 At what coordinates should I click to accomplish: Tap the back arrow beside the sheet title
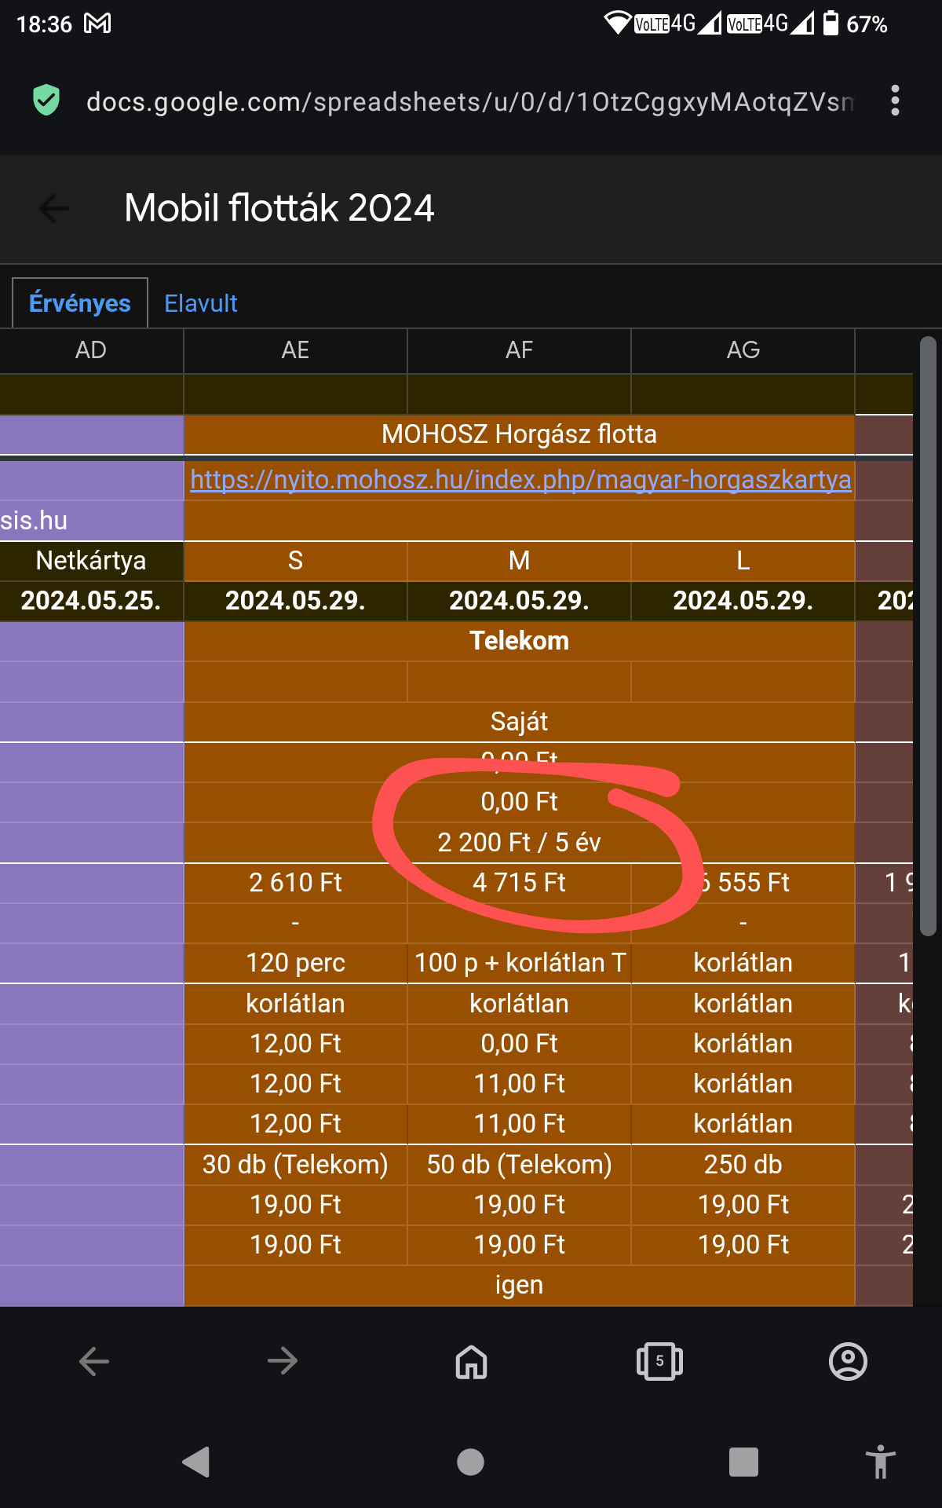tap(54, 208)
